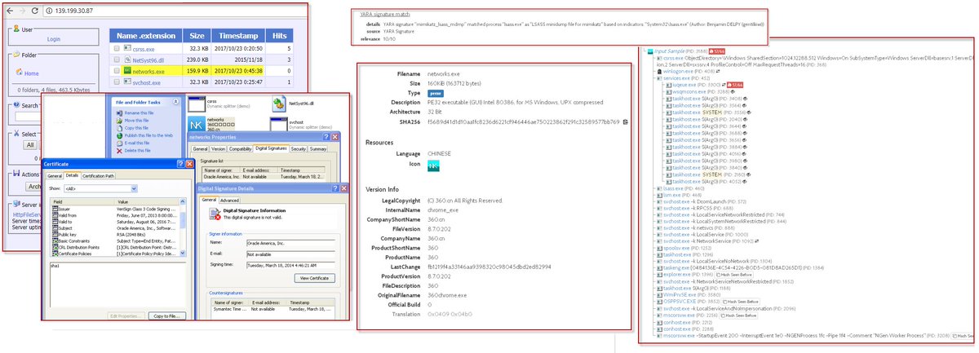Tick the checkbox for NetSyst96.dll
This screenshot has width=979, height=353.
point(117,60)
